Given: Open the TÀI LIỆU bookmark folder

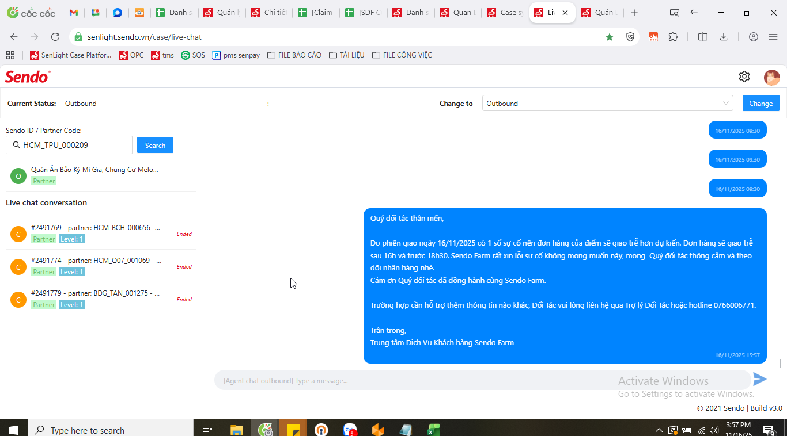Looking at the screenshot, I should (x=347, y=55).
